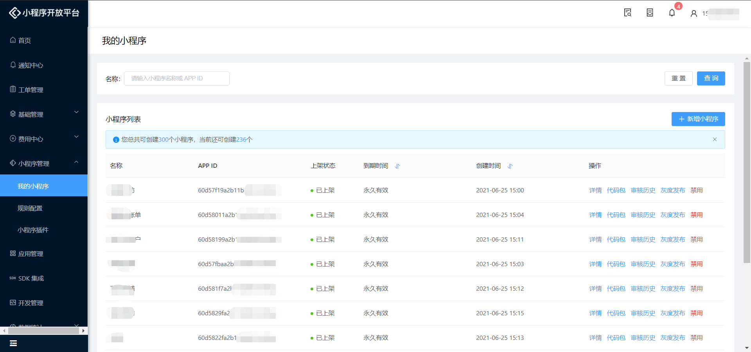Click the platform logo in the sidebar
This screenshot has width=751, height=352.
click(x=44, y=13)
